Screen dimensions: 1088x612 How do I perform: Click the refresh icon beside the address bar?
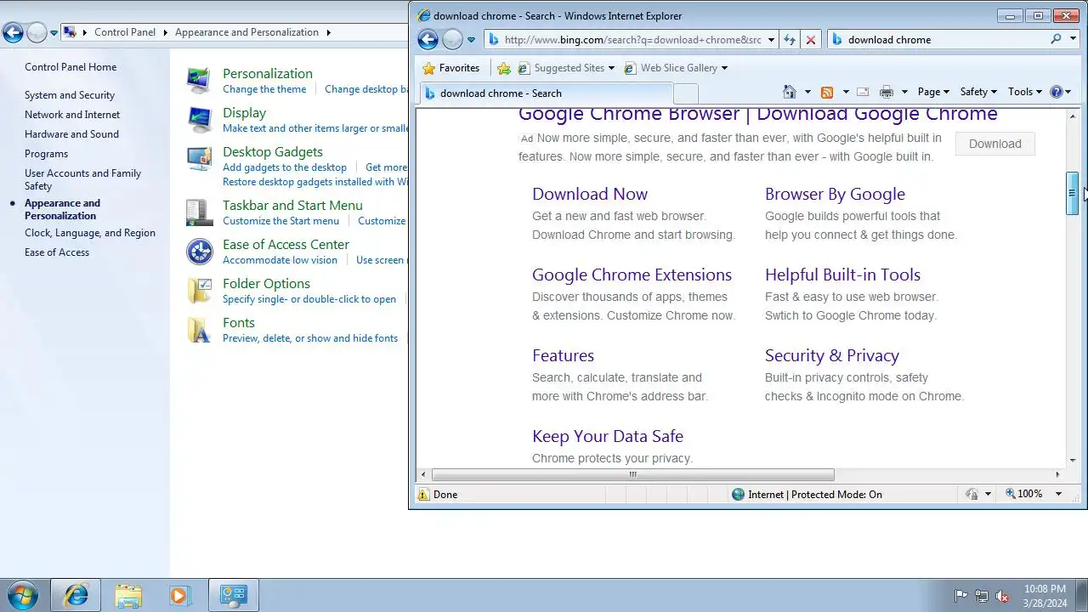pos(790,40)
